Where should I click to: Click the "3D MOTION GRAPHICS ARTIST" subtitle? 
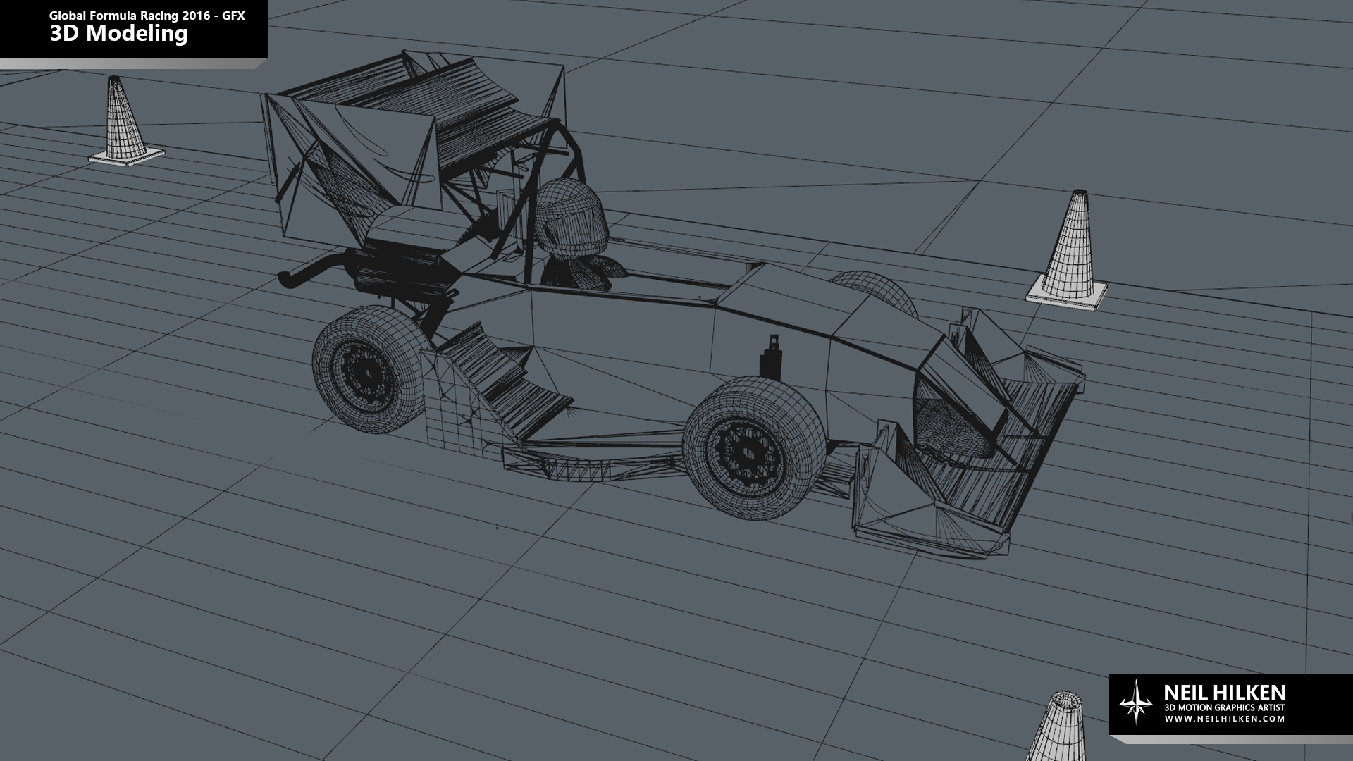[1225, 707]
